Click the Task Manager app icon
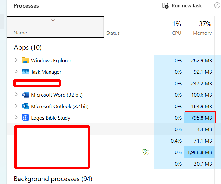This screenshot has width=221, height=184. click(x=25, y=72)
